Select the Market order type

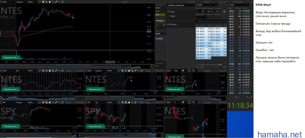click(x=160, y=8)
